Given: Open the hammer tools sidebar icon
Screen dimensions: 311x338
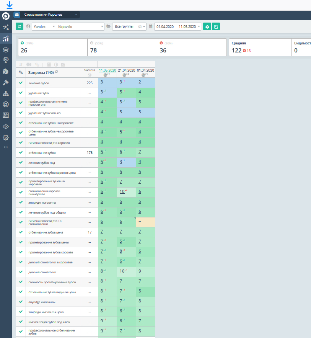Looking at the screenshot, I should (x=6, y=82).
